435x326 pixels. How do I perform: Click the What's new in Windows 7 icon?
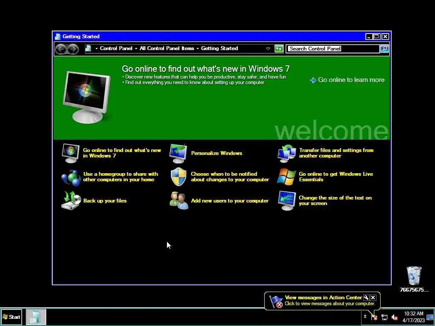click(x=71, y=153)
